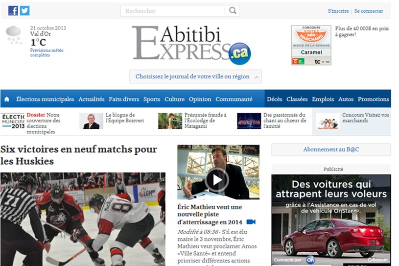Open the Abitibi Express logo
The height and width of the screenshot is (266, 399).
pyautogui.click(x=191, y=45)
